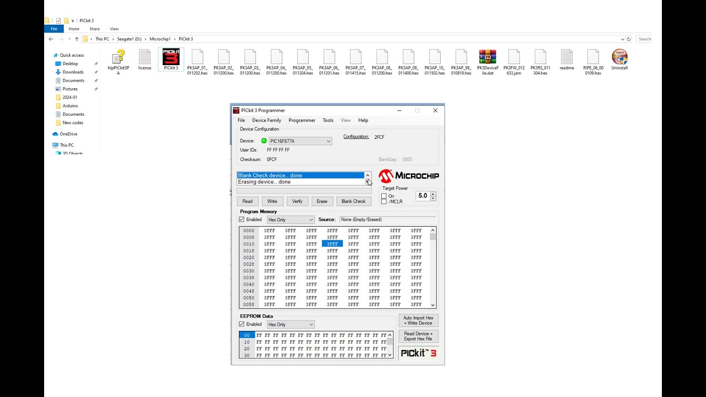The width and height of the screenshot is (706, 397).
Task: Open the Explorer Home ribbon tab
Action: (74, 29)
